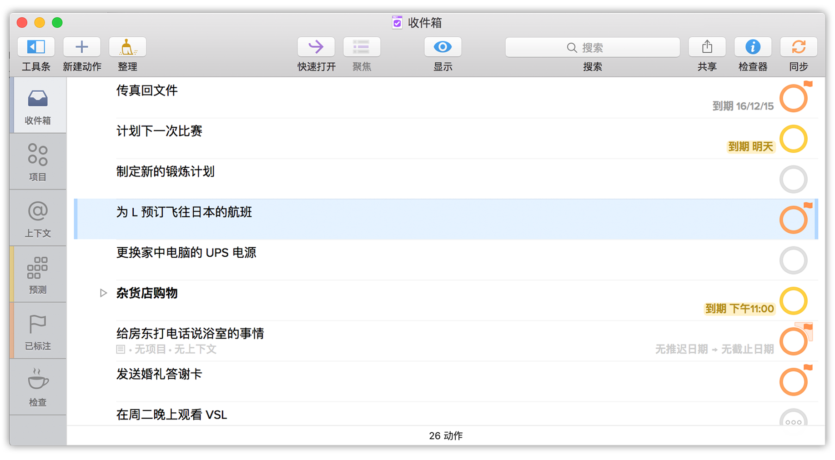Click the 无截止日期 due date field
This screenshot has width=835, height=460.
click(747, 349)
